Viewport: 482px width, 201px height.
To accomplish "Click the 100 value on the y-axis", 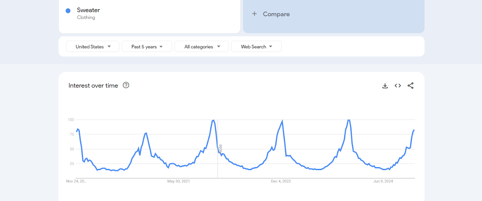I will point(71,120).
